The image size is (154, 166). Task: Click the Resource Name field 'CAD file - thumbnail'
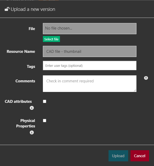click(x=90, y=52)
